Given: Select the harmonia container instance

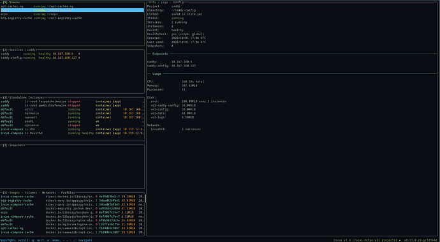Looking at the screenshot, I should (x=72, y=113).
